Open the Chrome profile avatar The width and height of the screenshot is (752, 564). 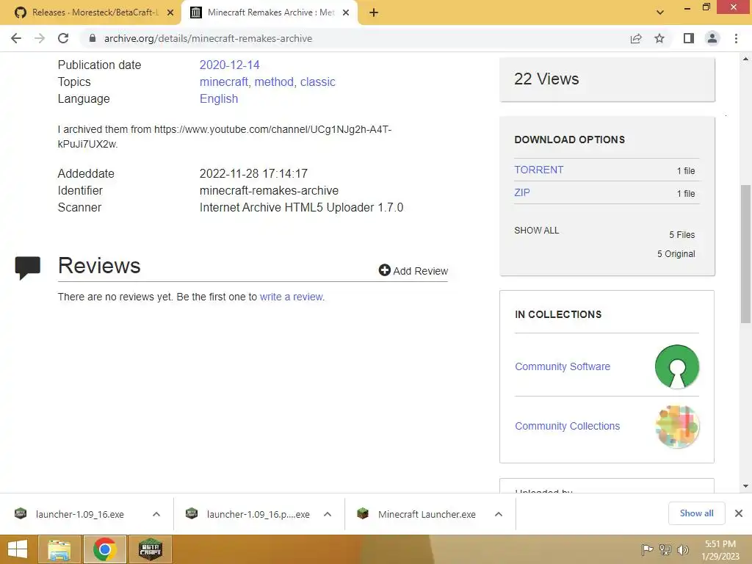(712, 38)
